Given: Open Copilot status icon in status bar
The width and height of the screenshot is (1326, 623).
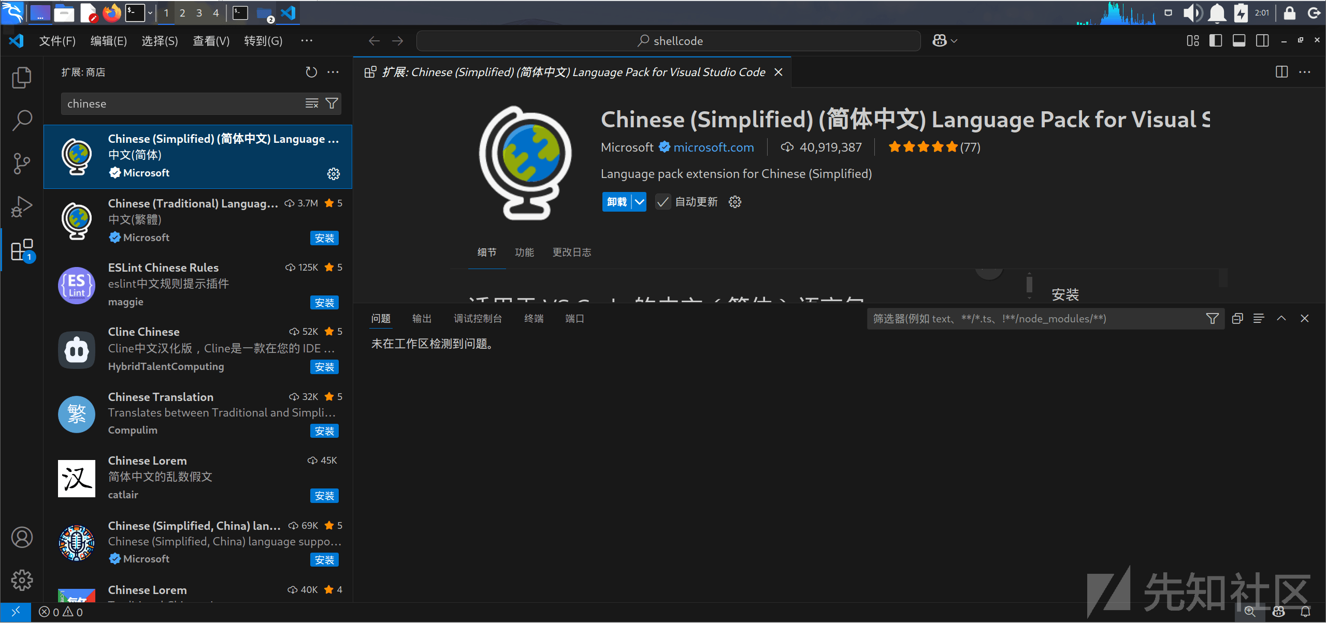Looking at the screenshot, I should tap(1278, 612).
